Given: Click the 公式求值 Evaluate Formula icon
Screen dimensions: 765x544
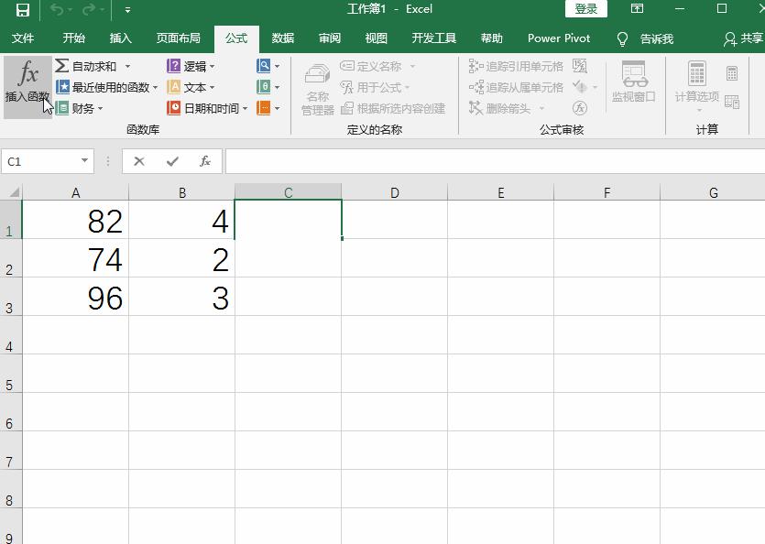Looking at the screenshot, I should pos(581,107).
